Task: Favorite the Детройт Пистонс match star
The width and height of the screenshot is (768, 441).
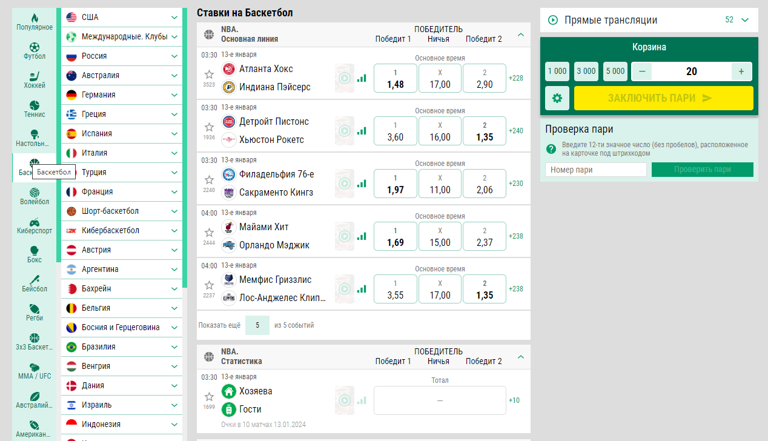Action: tap(209, 127)
